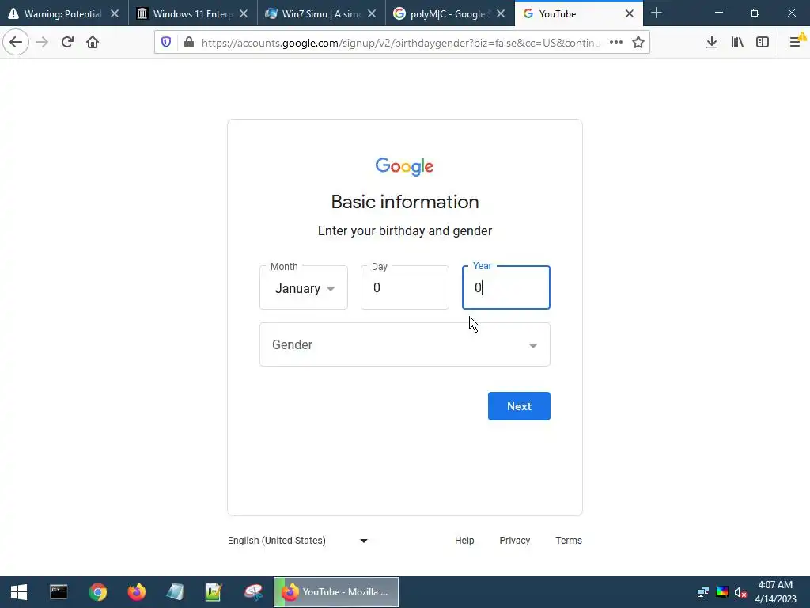The width and height of the screenshot is (810, 608).
Task: Click the blue Next button
Action: (x=519, y=406)
